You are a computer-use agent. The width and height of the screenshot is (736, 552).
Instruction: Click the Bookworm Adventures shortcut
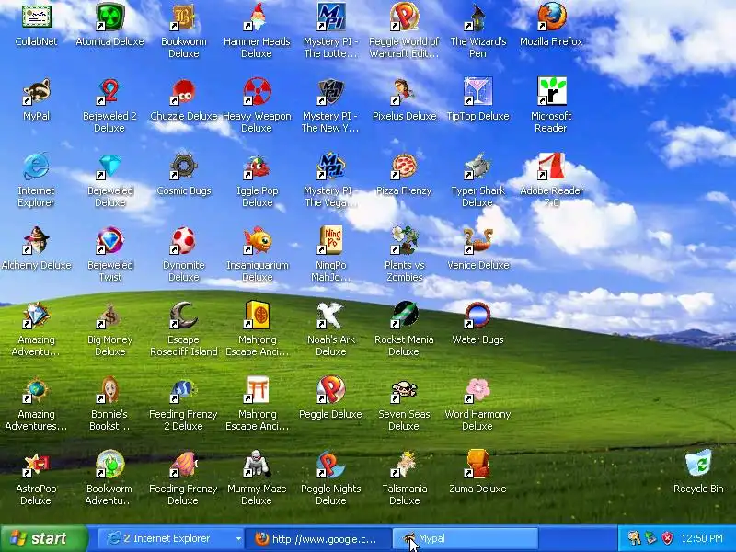click(x=109, y=465)
